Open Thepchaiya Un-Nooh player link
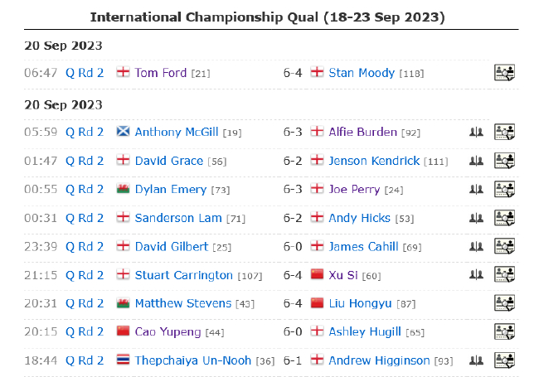The width and height of the screenshot is (539, 377). click(192, 360)
